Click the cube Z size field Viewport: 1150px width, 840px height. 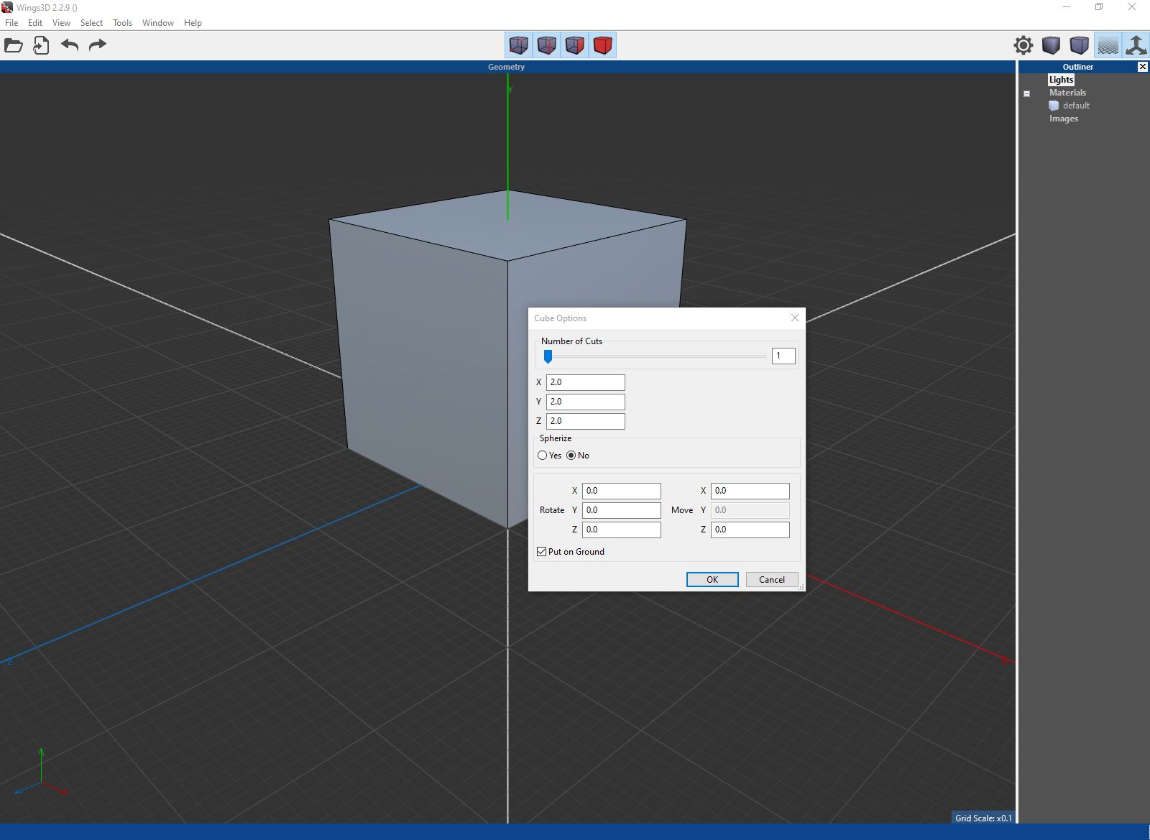point(586,421)
